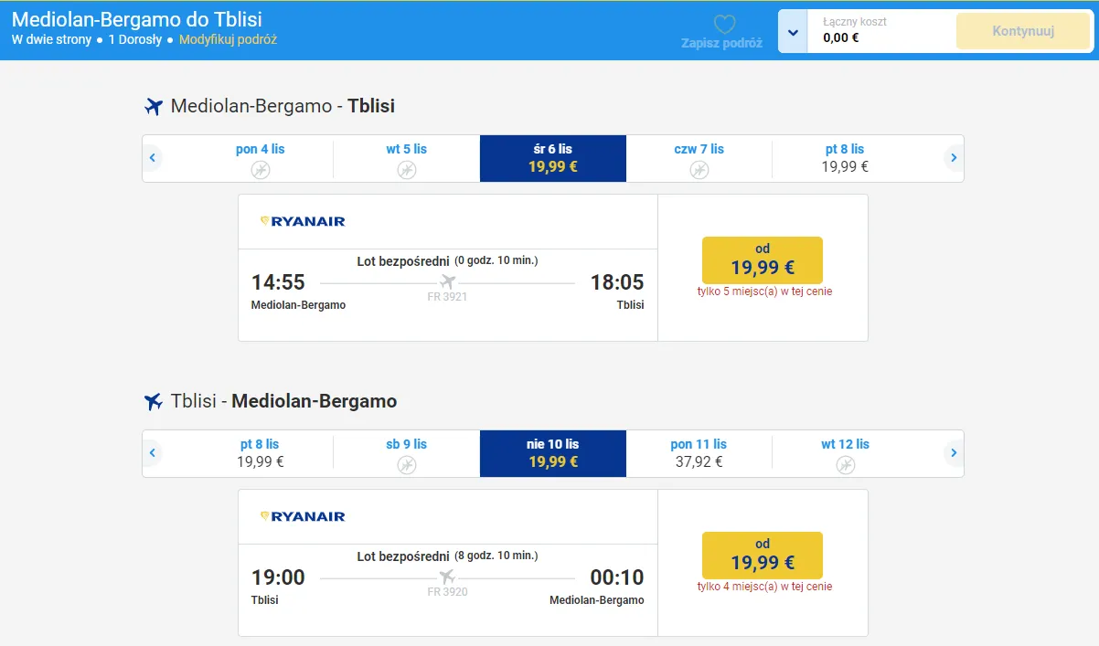Select return date wt 12 lis
The height and width of the screenshot is (646, 1099).
[845, 453]
